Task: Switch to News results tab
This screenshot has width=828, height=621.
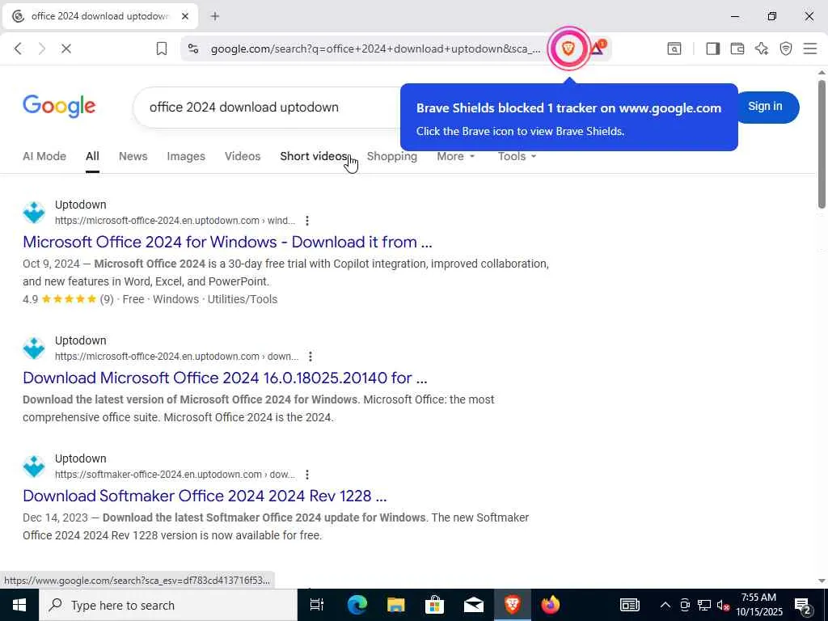Action: (133, 156)
